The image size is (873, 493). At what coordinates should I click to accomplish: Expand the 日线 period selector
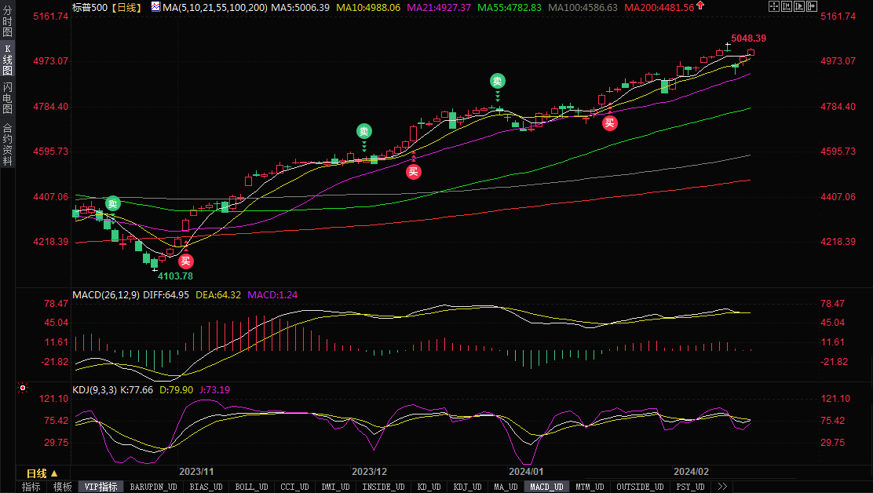point(42,473)
